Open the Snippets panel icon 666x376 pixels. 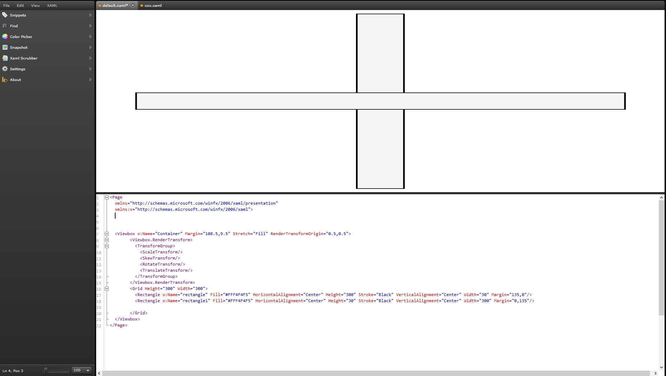5,15
